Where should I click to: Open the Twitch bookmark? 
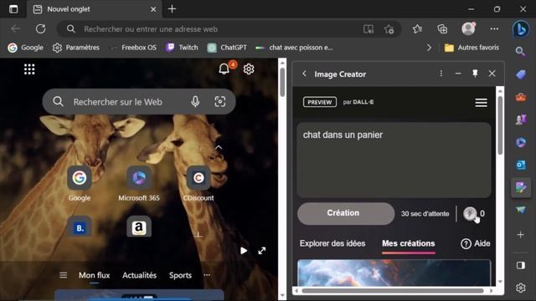[182, 48]
